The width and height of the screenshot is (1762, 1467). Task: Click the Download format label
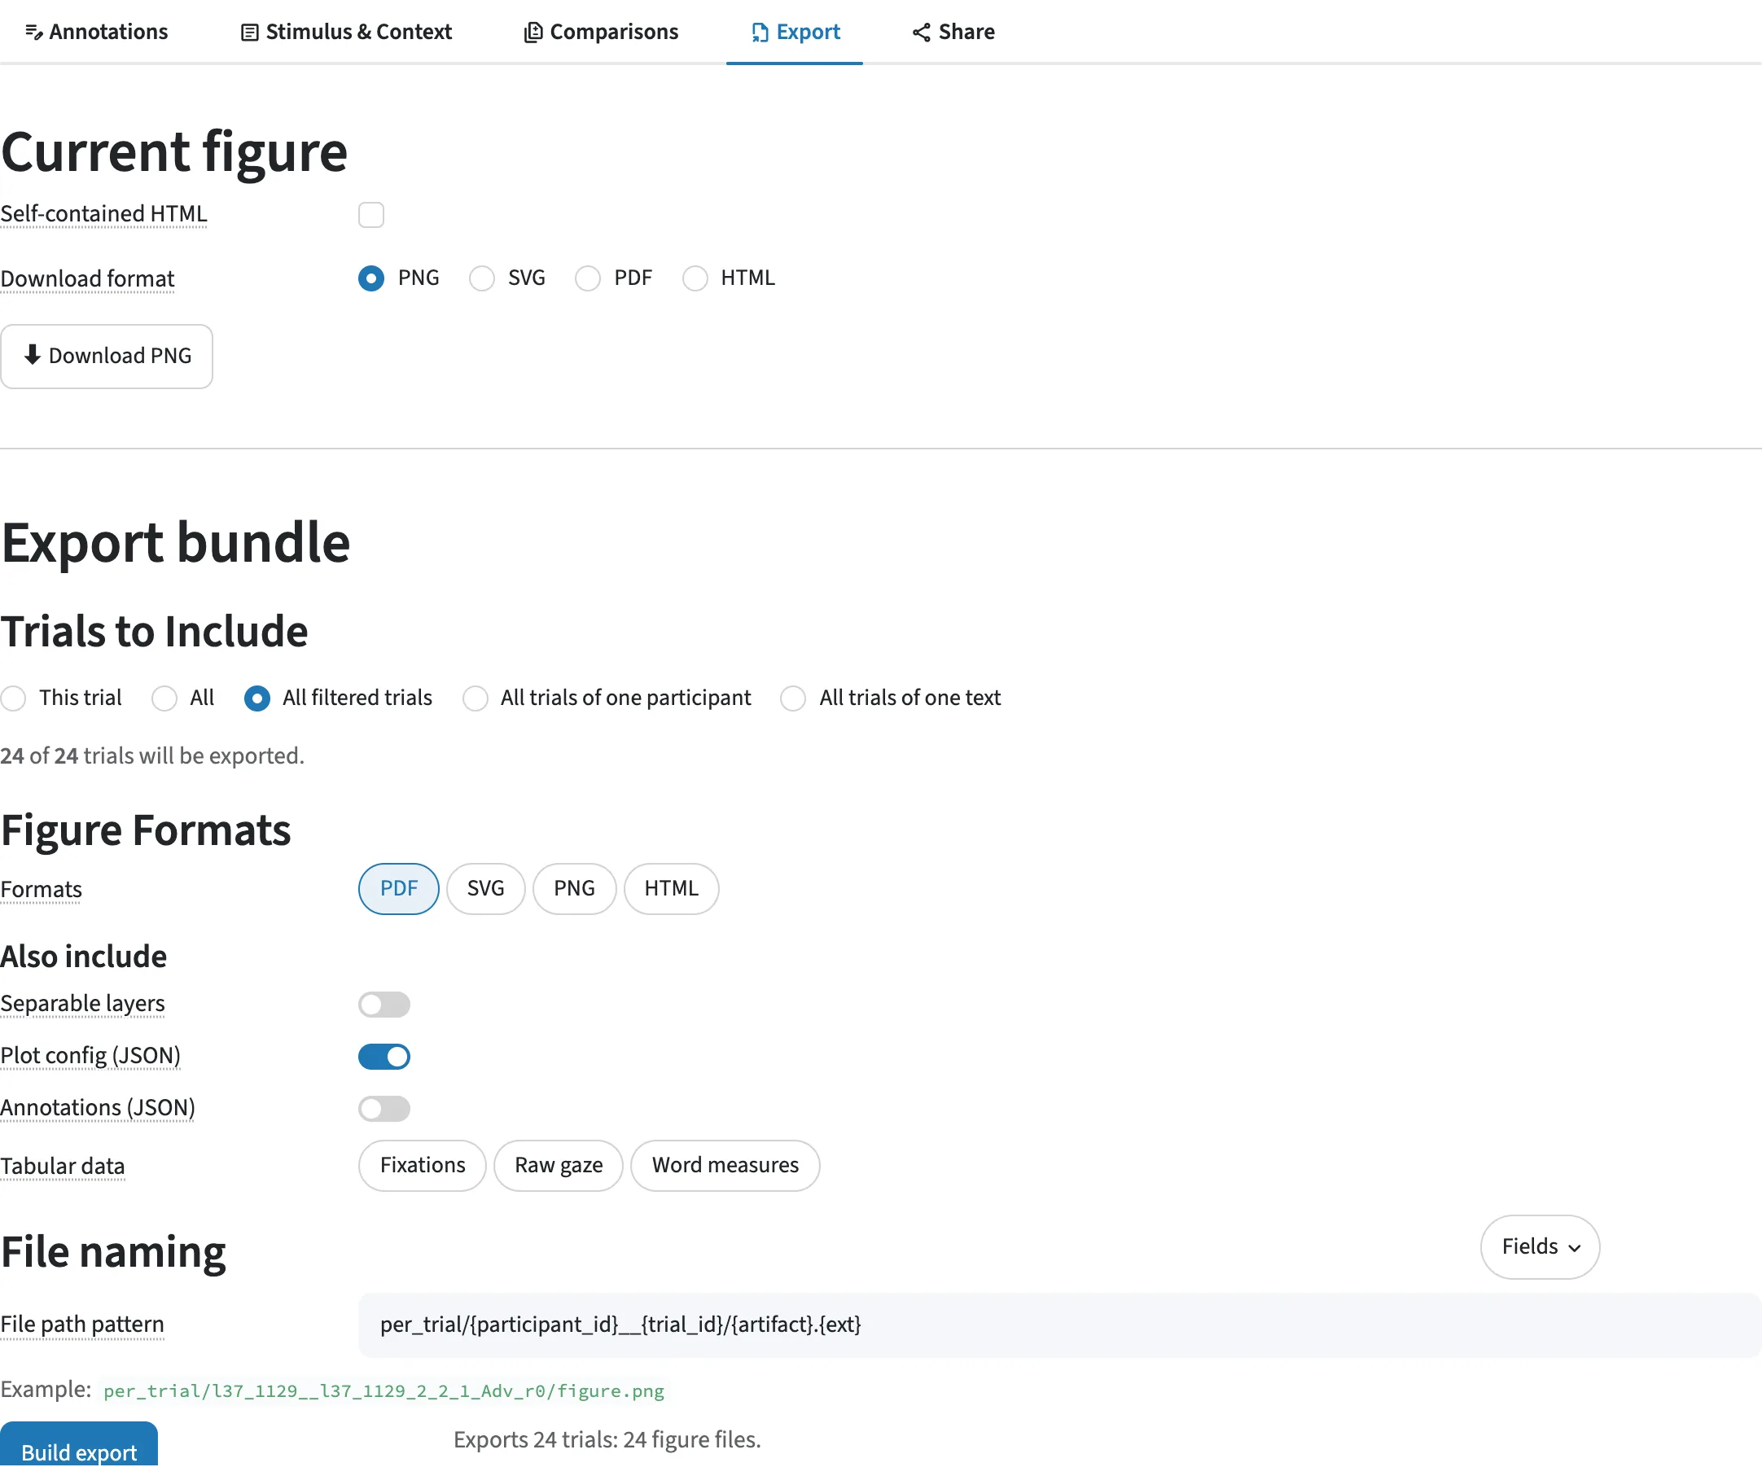click(87, 278)
